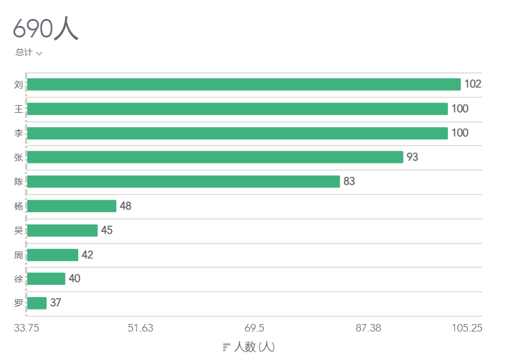Click the 69.5 axis tick label
506x362 pixels.
click(254, 328)
